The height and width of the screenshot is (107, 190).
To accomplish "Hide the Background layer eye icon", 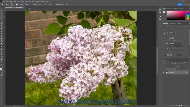I will (x=164, y=73).
